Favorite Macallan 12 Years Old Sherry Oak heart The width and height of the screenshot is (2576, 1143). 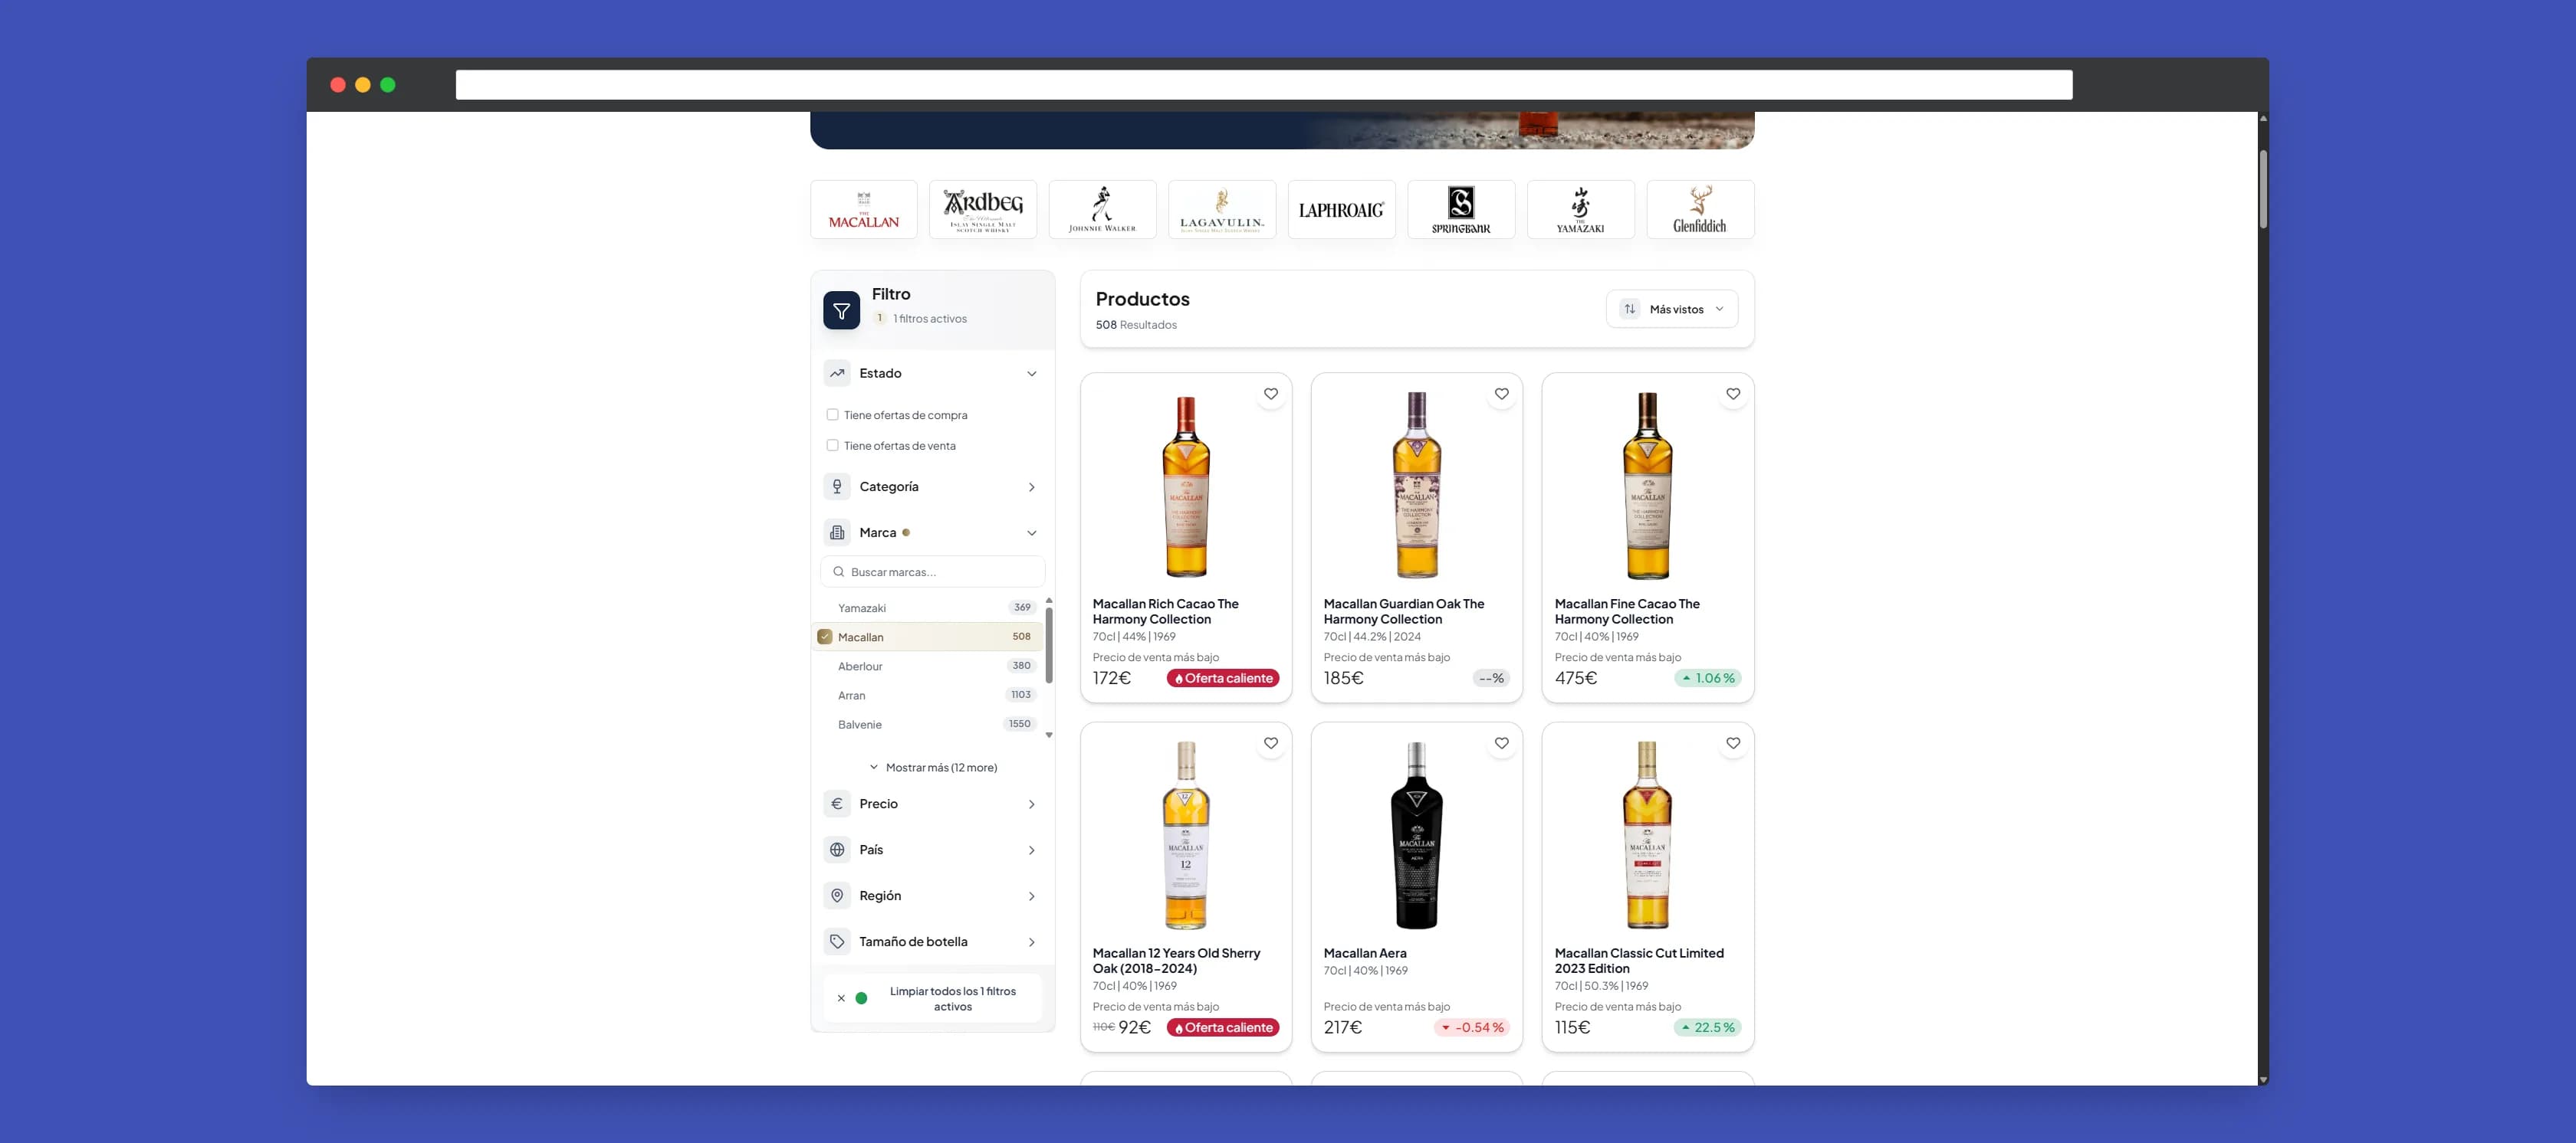pos(1271,743)
